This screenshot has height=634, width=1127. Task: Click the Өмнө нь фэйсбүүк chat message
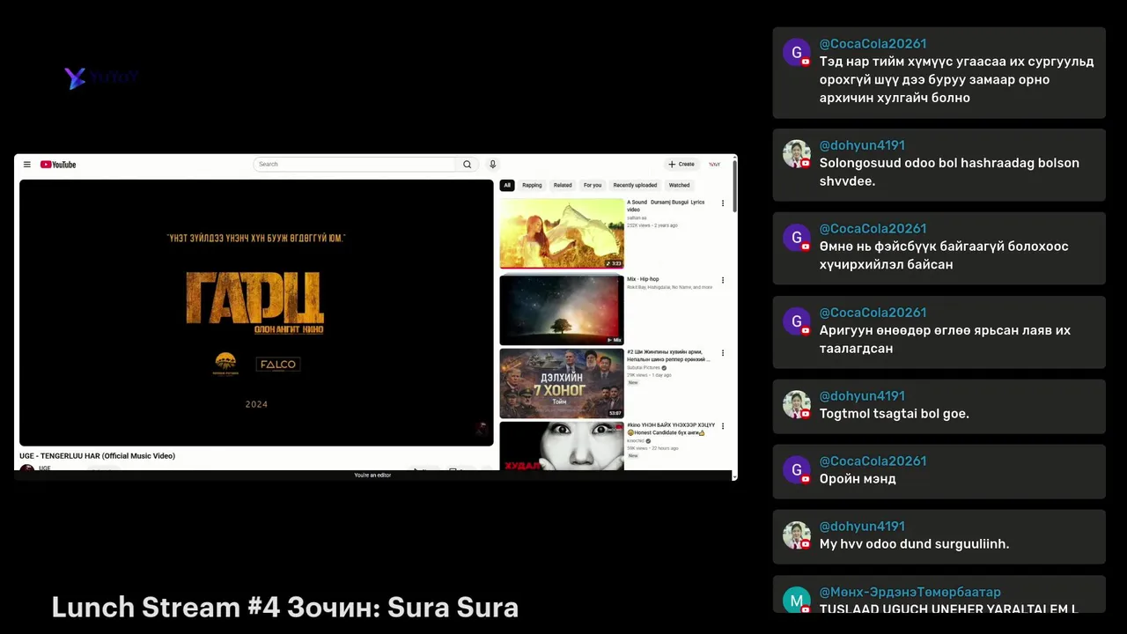[944, 255]
